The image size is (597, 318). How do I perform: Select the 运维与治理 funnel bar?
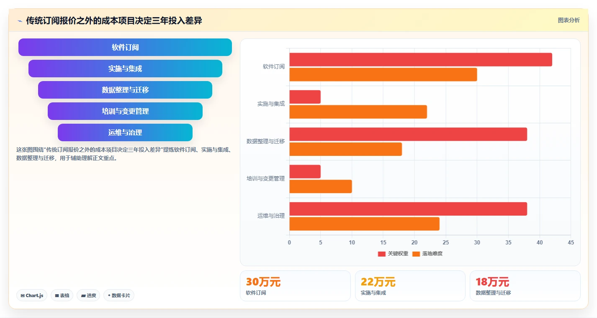[x=125, y=132]
